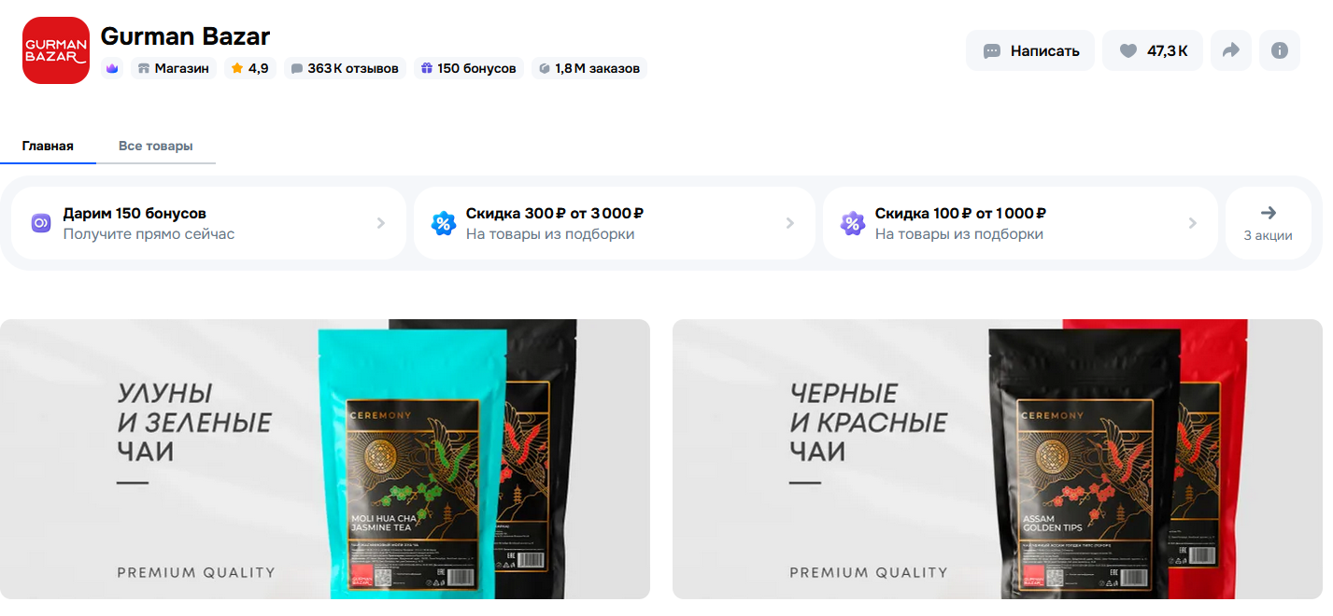1333x616 pixels.
Task: Click the 1,8M заказов orders badge
Action: 589,68
